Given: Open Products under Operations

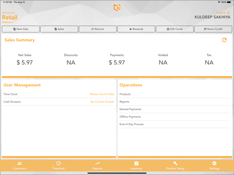Looking at the screenshot, I should click(175, 94).
